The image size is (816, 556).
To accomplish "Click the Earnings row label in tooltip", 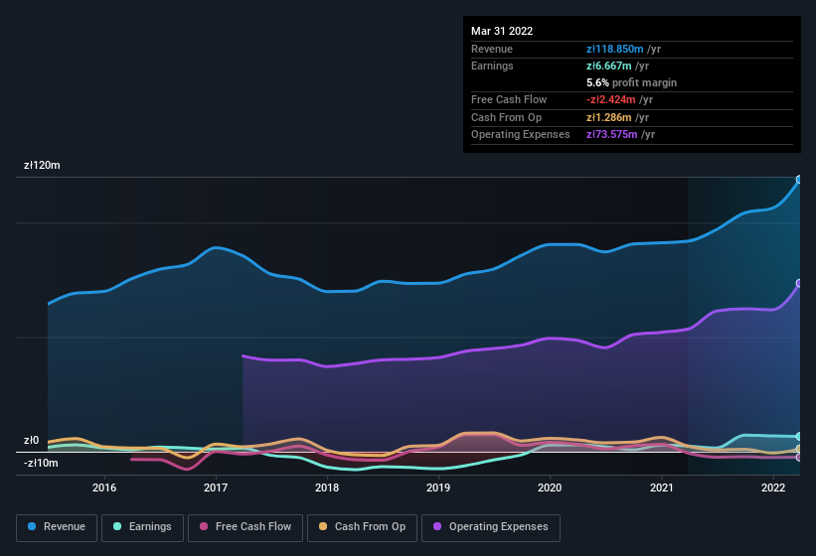I will 492,66.
